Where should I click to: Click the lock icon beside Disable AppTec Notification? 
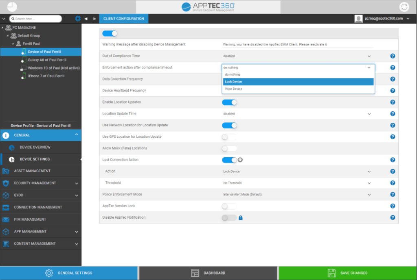click(x=240, y=218)
